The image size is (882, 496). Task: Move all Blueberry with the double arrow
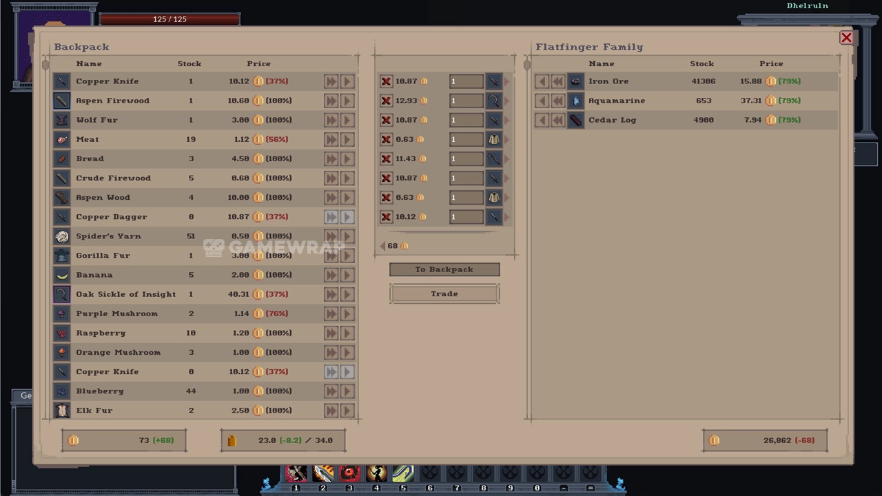[331, 391]
